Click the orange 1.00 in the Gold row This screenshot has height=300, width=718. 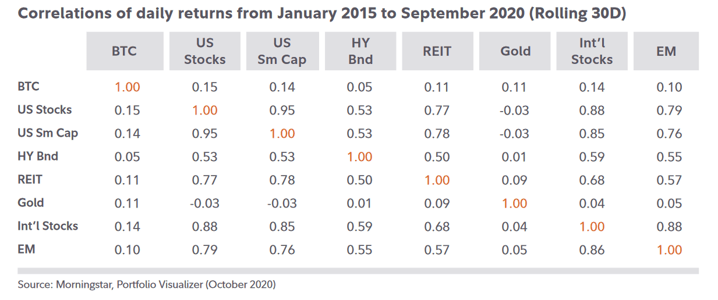[515, 203]
